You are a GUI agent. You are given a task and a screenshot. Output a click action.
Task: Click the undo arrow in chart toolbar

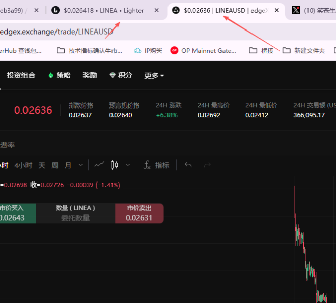point(188,165)
